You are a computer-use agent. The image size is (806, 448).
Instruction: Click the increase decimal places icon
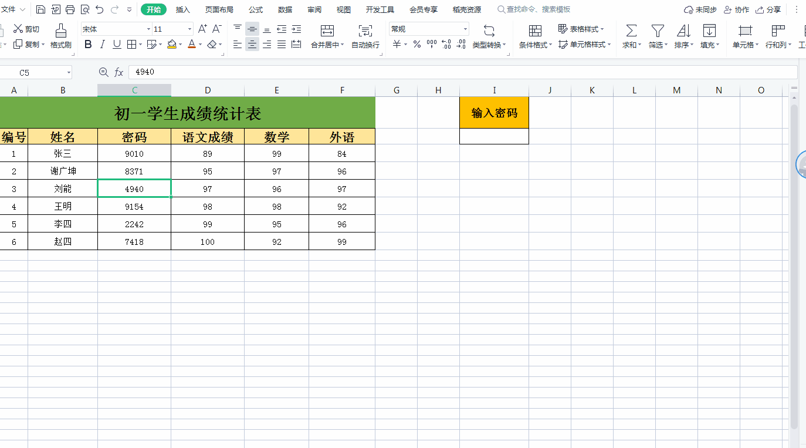click(446, 44)
